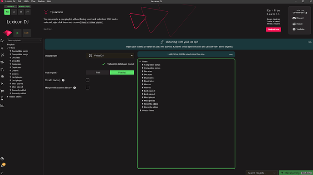Select Needs Stems in sidebar playlists
The height and width of the screenshot is (175, 313).
pos(15,97)
